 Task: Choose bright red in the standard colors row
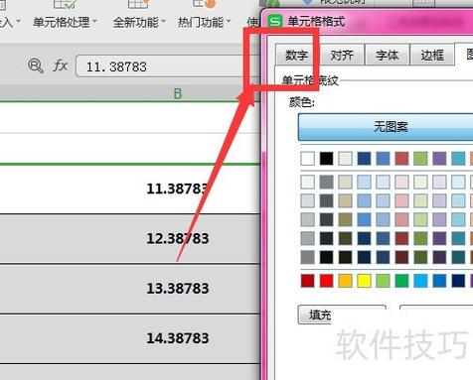pos(326,281)
